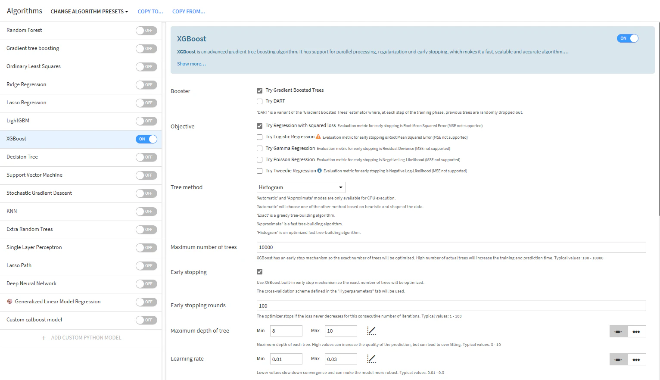Toggle the Custom catboost model switch
Screen dimensions: 660x380
146,320
